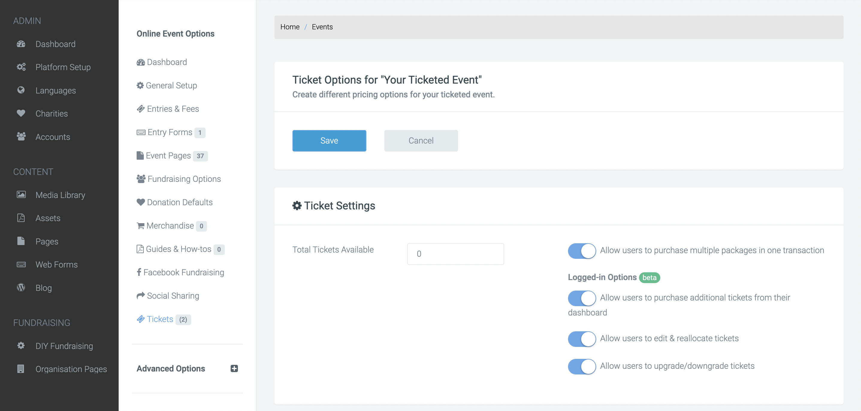Click the Social Sharing arrow icon

tap(141, 296)
